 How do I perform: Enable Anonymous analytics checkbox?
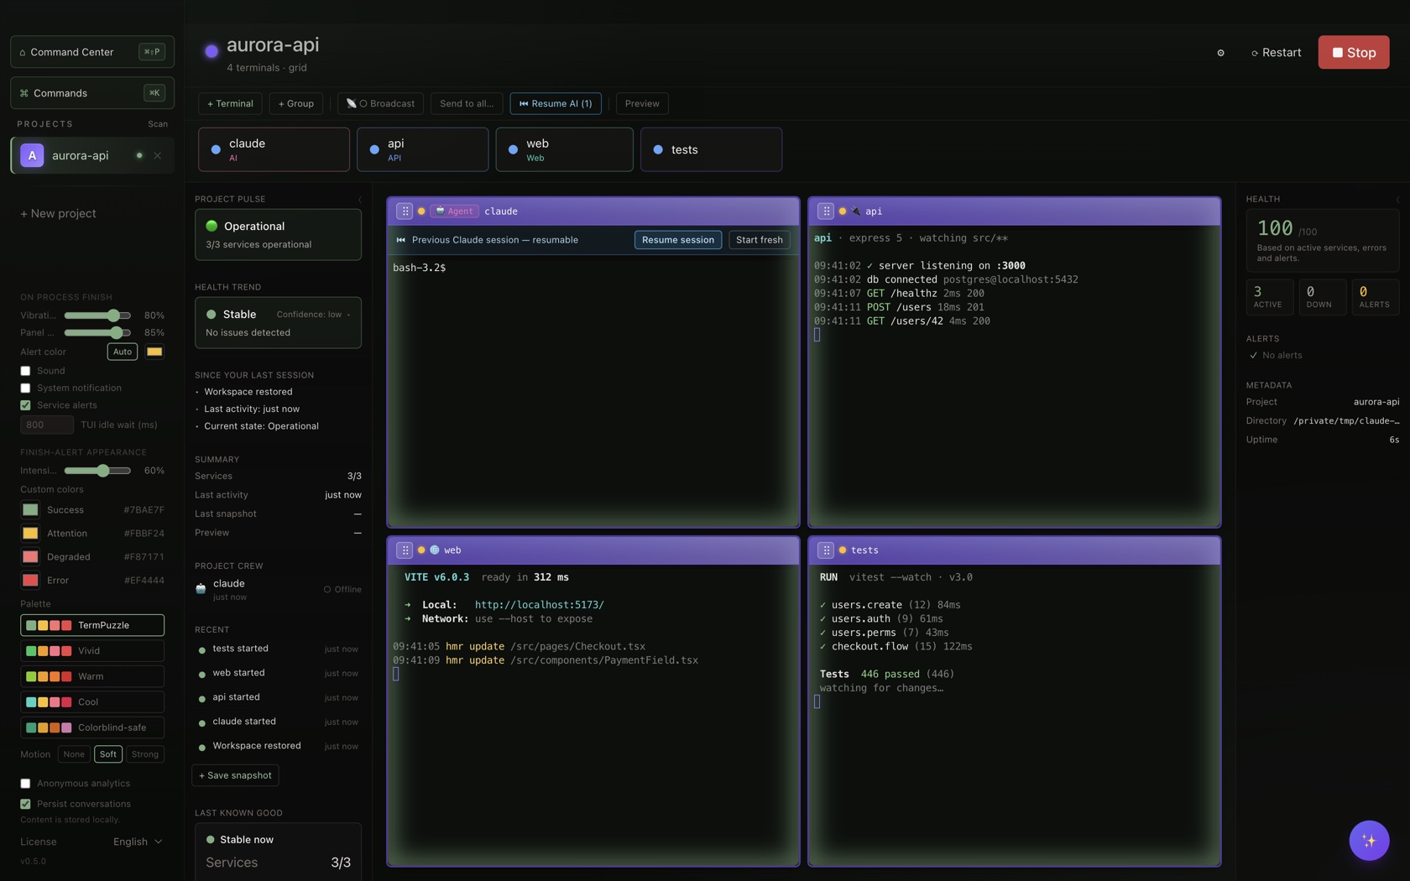coord(25,784)
